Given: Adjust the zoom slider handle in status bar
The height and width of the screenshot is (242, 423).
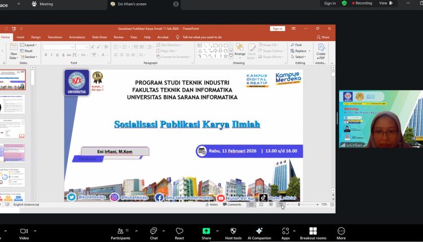Looking at the screenshot, I should pos(298,205).
